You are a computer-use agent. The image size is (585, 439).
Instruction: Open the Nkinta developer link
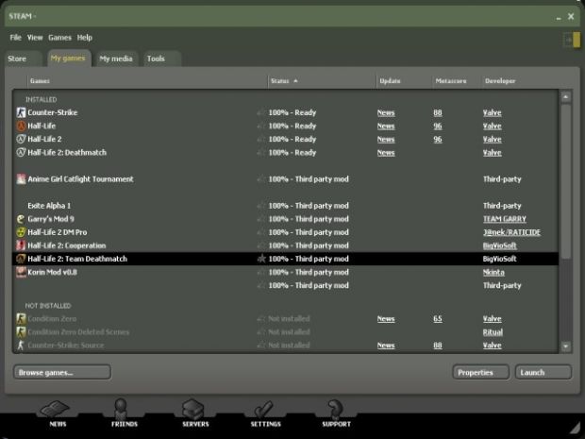click(x=493, y=272)
